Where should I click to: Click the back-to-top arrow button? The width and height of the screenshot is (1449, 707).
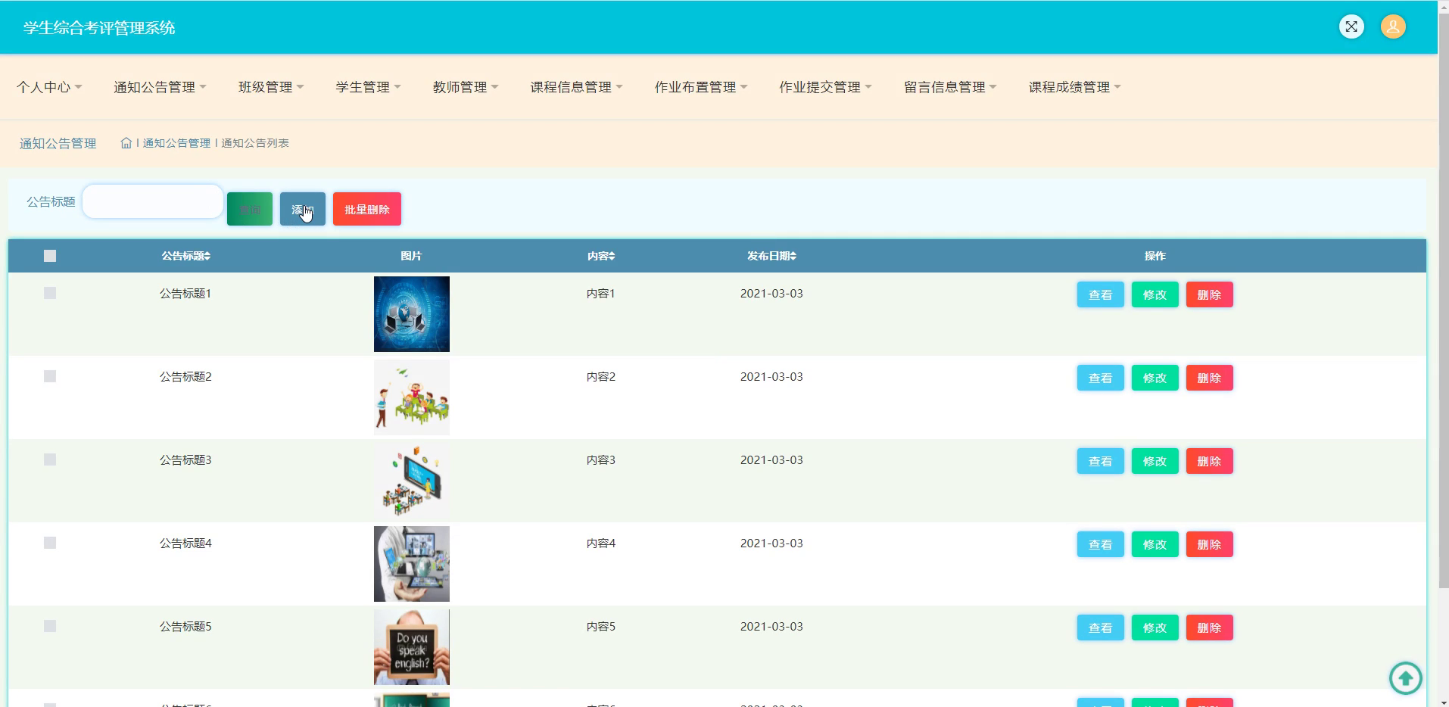coord(1406,678)
